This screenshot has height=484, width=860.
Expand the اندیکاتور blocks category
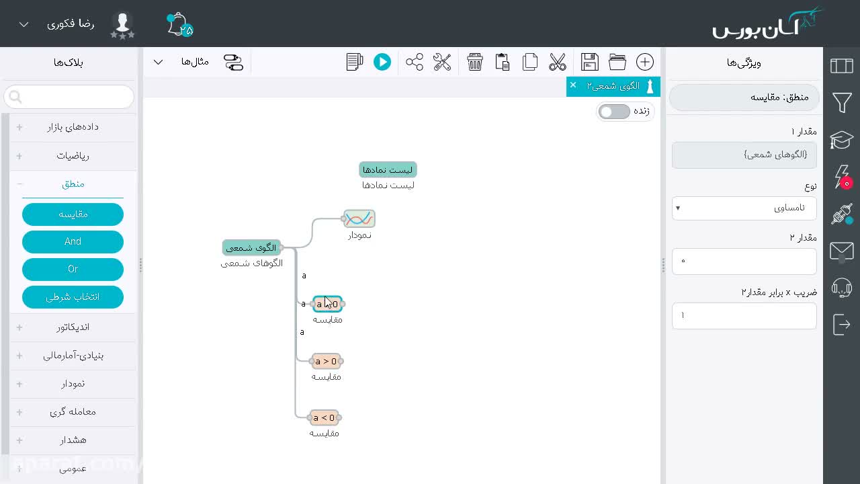[73, 327]
